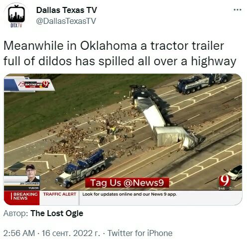Click the tweet text about Oklahoma
Viewport: 247px width, 242px height.
click(120, 53)
